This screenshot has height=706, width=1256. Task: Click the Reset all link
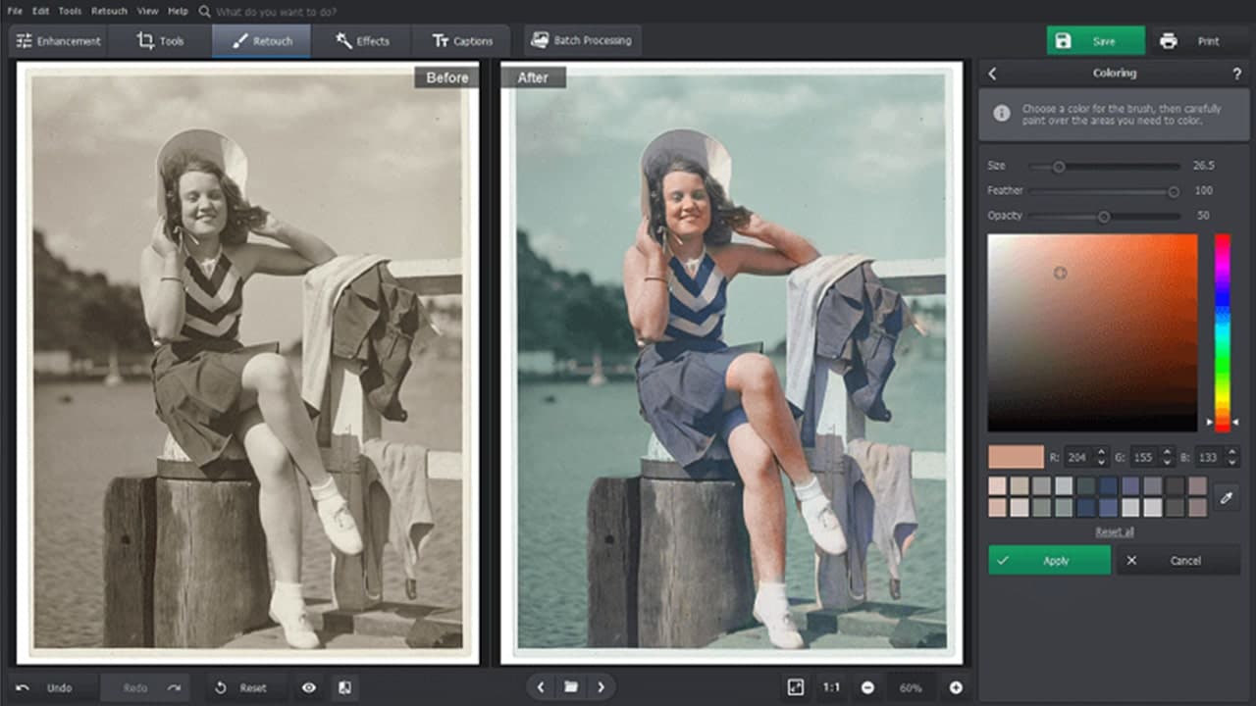pos(1113,531)
